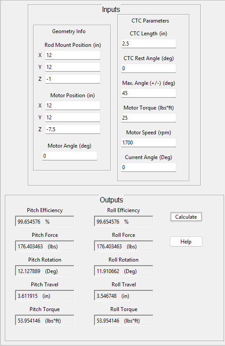The height and width of the screenshot is (346, 225).
Task: Edit Rod Mount Position Y field
Action: pyautogui.click(x=73, y=67)
